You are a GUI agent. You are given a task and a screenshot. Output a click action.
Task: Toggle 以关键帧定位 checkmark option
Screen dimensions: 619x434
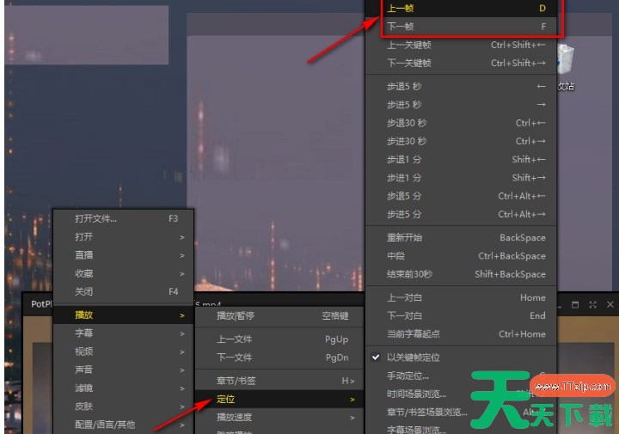coord(461,358)
